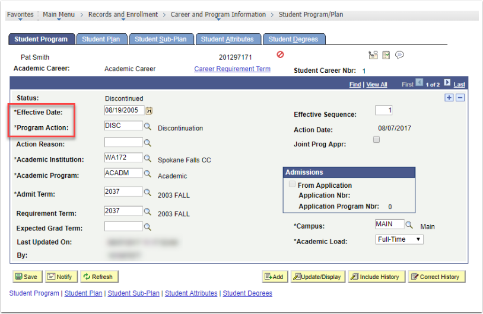
Task: Open the Main Menu dropdown
Action: click(59, 14)
